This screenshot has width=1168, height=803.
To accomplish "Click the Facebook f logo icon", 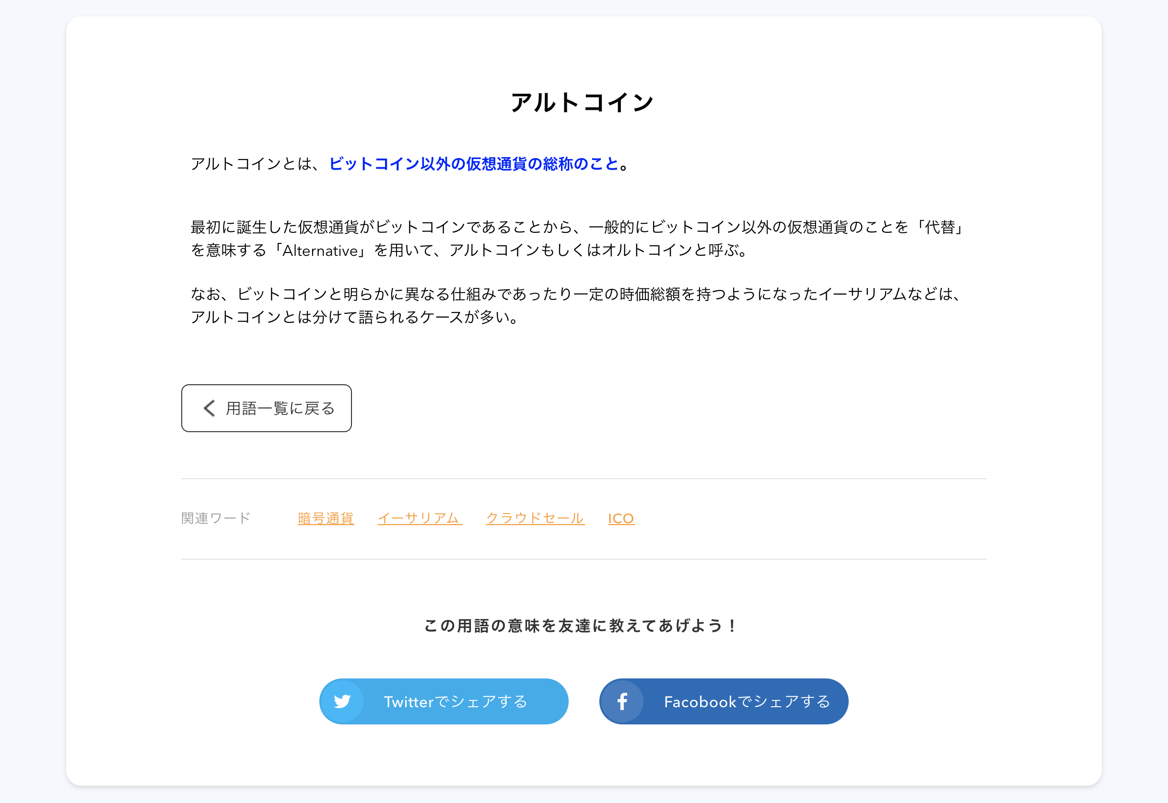I will [622, 701].
